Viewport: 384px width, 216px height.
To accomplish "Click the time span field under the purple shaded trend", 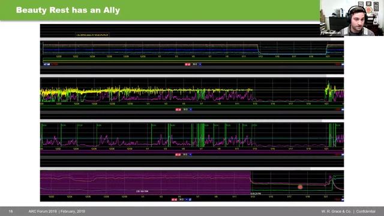I will point(181,200).
